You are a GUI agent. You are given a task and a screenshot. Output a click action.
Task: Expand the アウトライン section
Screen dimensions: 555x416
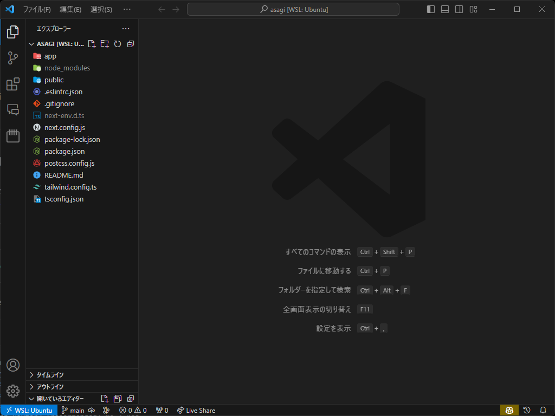[x=82, y=387]
